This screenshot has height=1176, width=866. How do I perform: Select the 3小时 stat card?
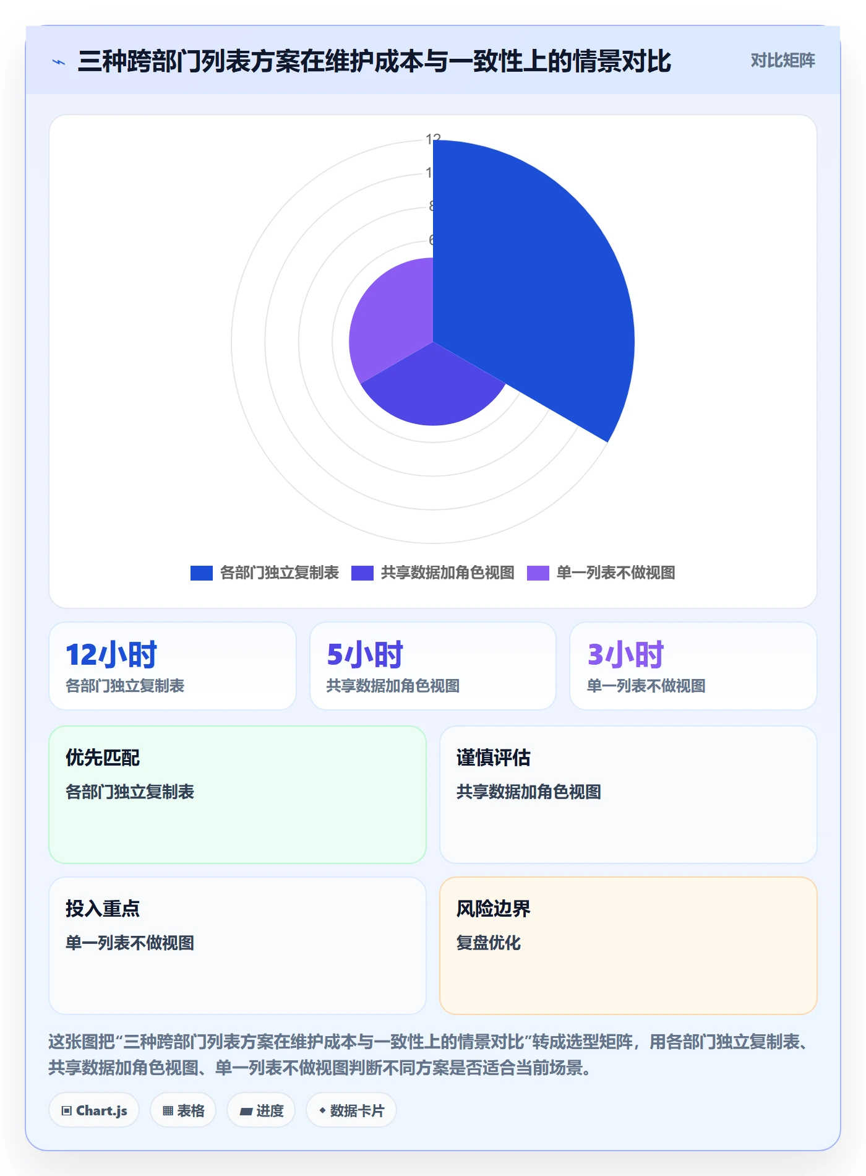coord(693,666)
